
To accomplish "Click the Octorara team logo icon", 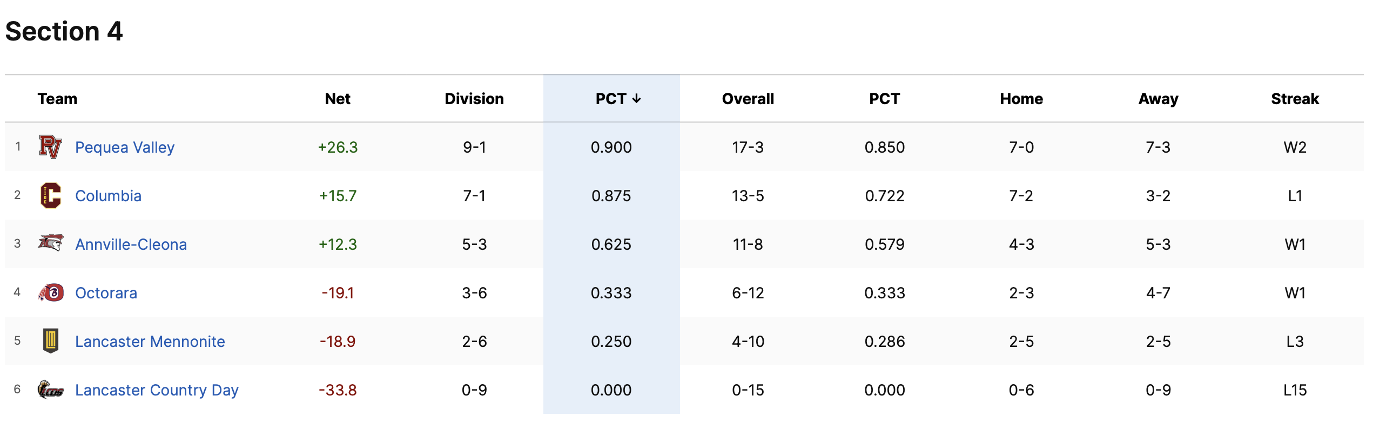I will [51, 292].
